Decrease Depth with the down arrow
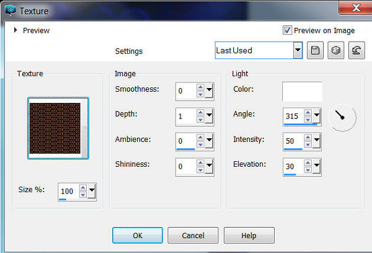The width and height of the screenshot is (372, 253). 200,120
